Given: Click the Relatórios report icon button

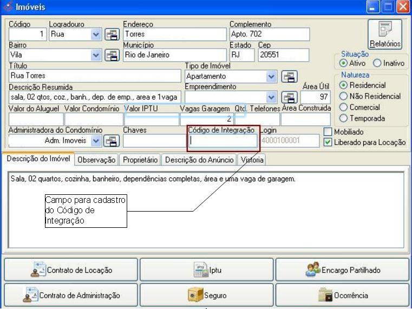Looking at the screenshot, I should tap(385, 34).
